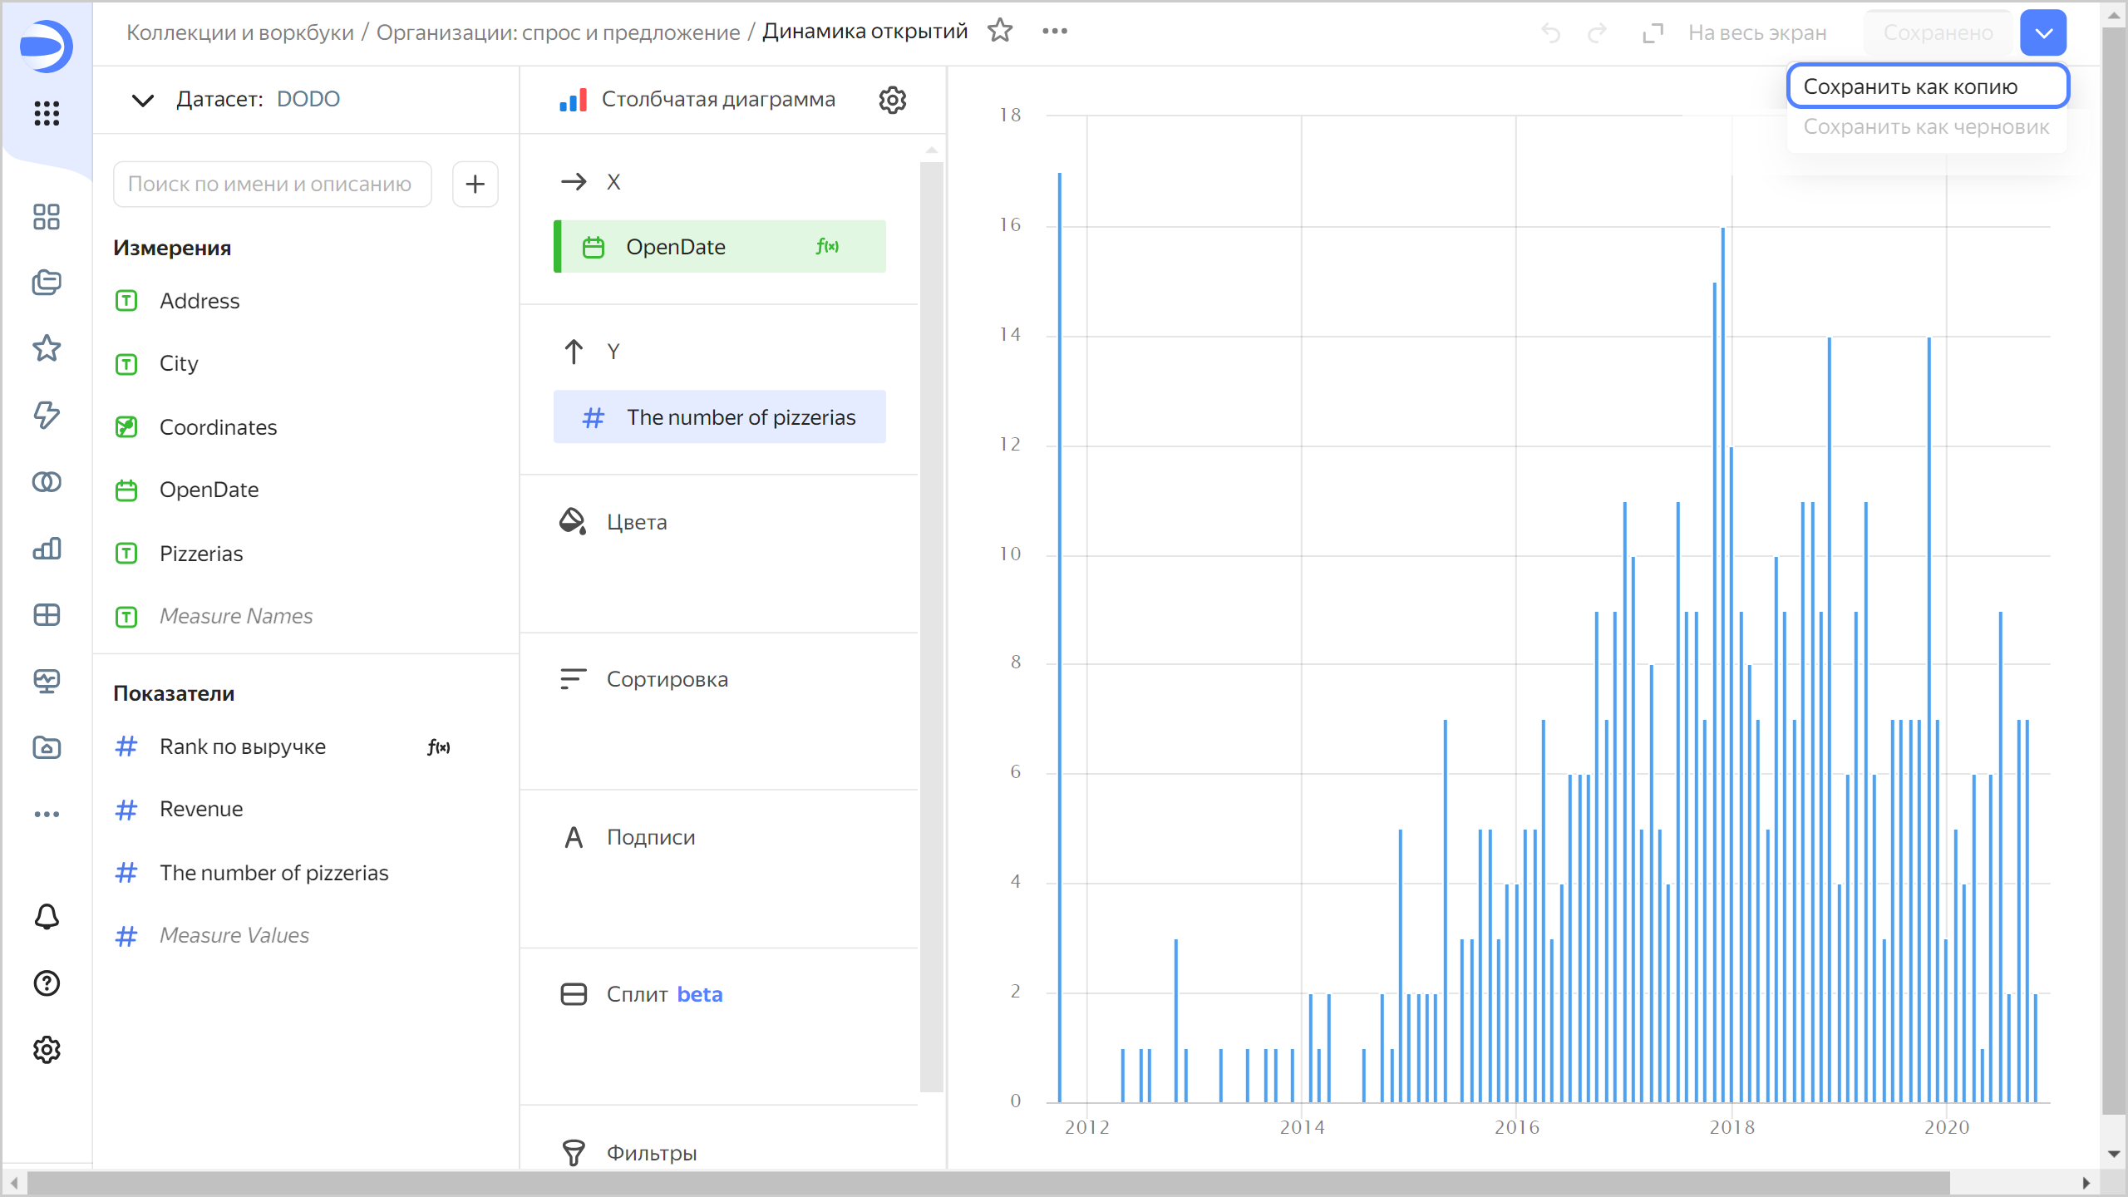Choose Сохранить как черновик menu item
This screenshot has width=2128, height=1197.
[1926, 127]
